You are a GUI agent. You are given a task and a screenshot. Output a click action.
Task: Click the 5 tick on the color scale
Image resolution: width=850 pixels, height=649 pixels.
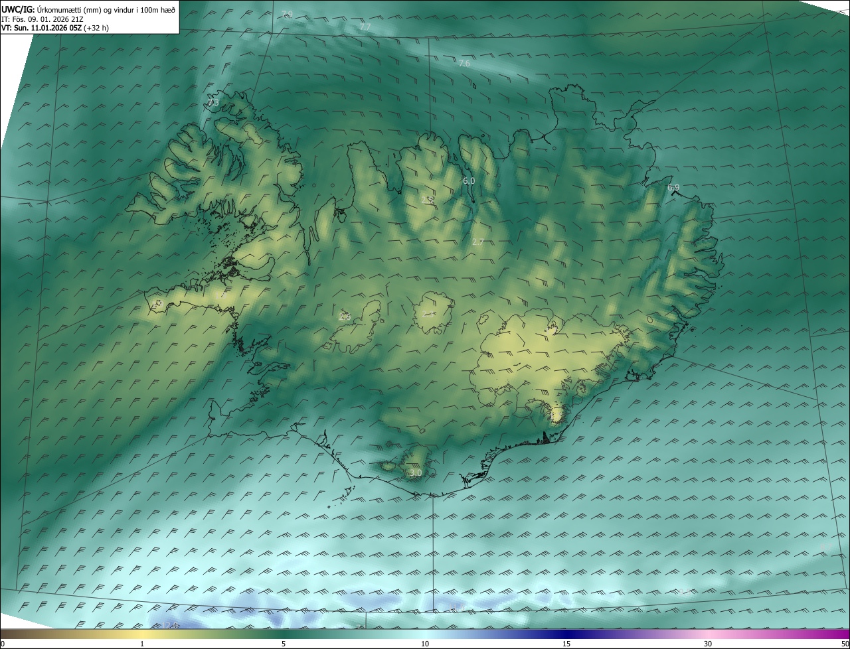284,644
